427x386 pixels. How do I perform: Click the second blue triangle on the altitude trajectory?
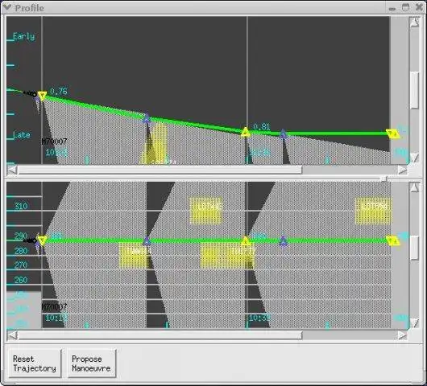pyautogui.click(x=284, y=241)
